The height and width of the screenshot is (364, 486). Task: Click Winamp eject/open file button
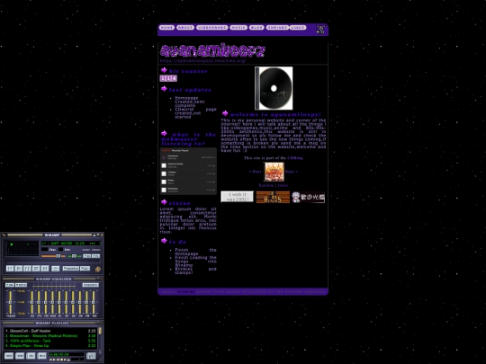tap(55, 269)
